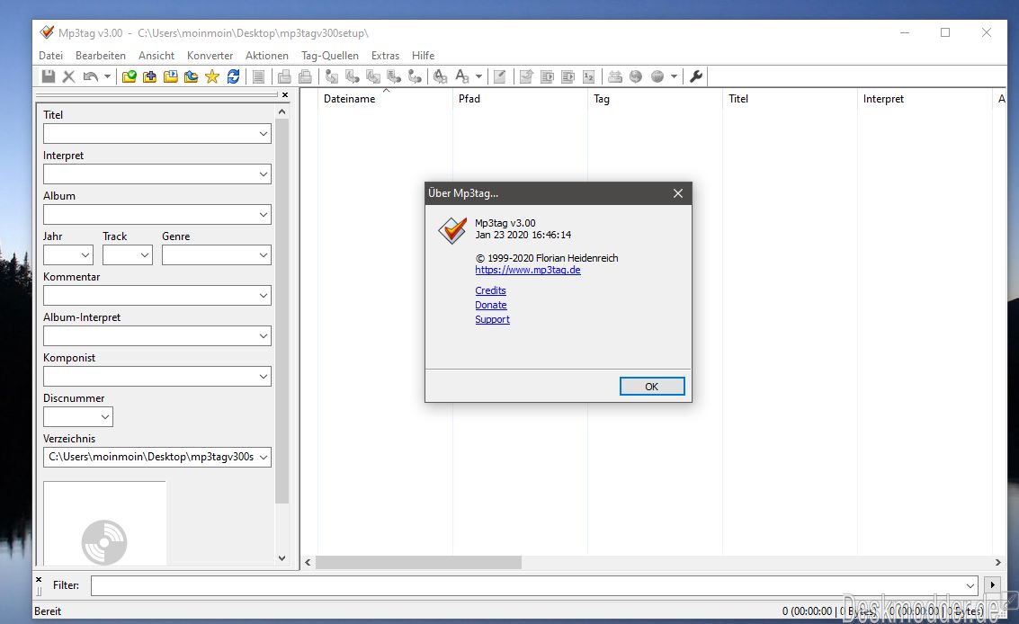Open the Change directory folder-with-checkmark icon
The width and height of the screenshot is (1019, 624).
(x=129, y=76)
